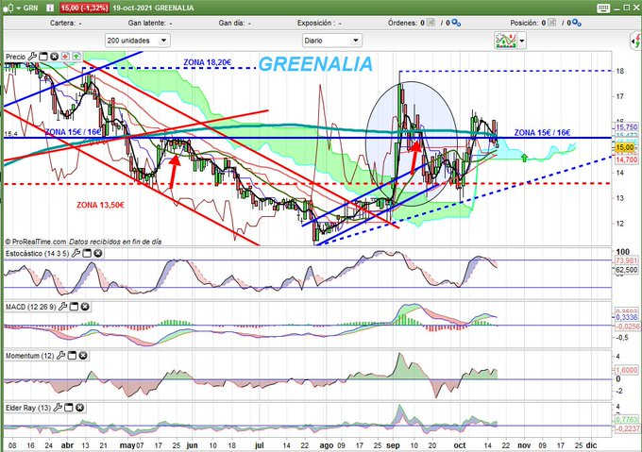Open Momentum indicator settings wrench
Screen dimensions: 642x452
click(60, 356)
